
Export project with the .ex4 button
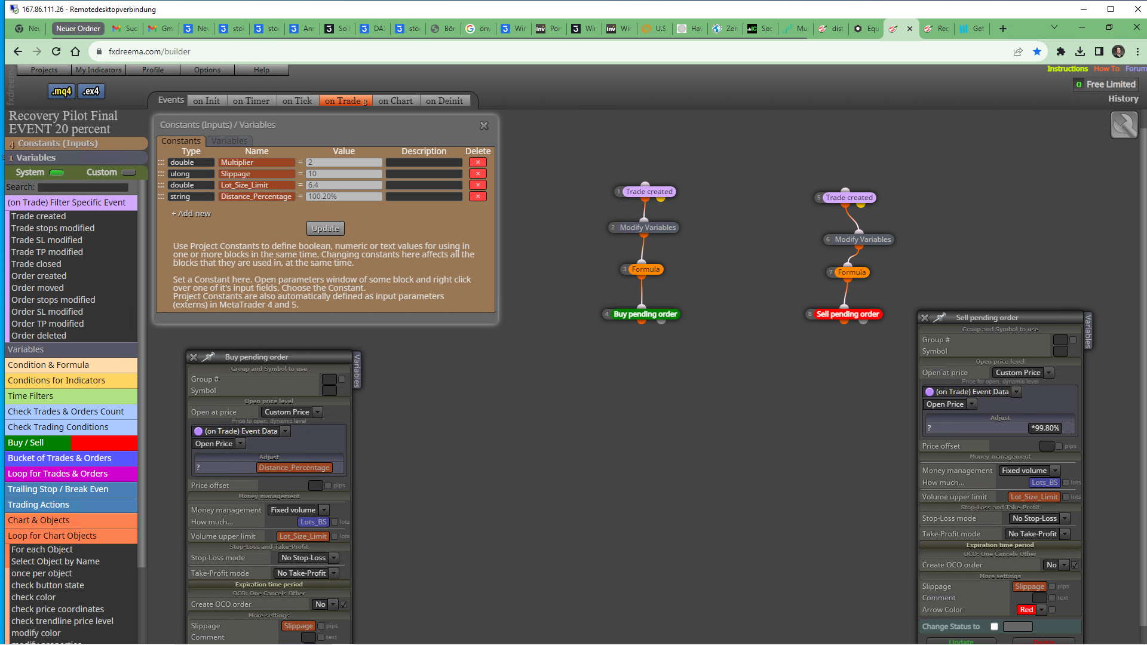(x=91, y=91)
